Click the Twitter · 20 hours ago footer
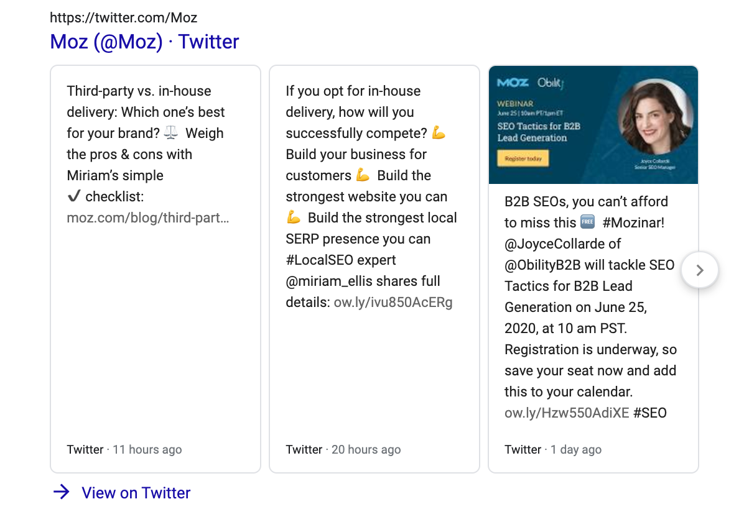Screen dimensions: 744x522 click(343, 449)
